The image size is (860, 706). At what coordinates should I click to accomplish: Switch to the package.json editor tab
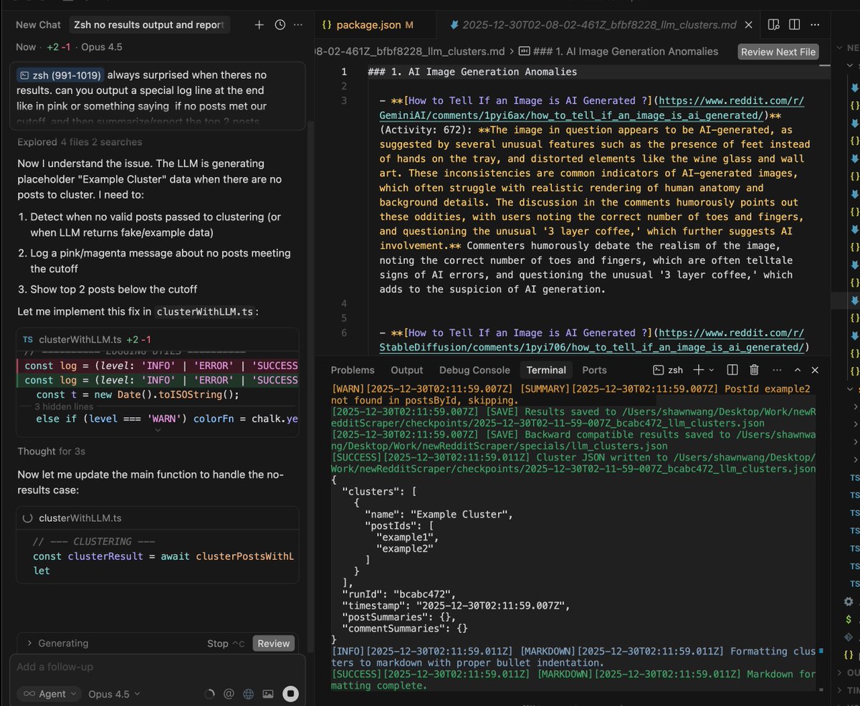click(x=368, y=24)
